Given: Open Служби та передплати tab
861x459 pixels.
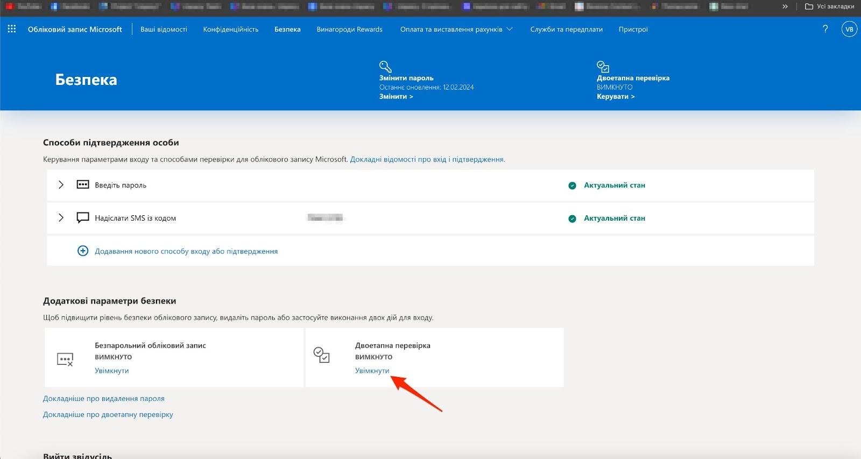Looking at the screenshot, I should coord(566,29).
